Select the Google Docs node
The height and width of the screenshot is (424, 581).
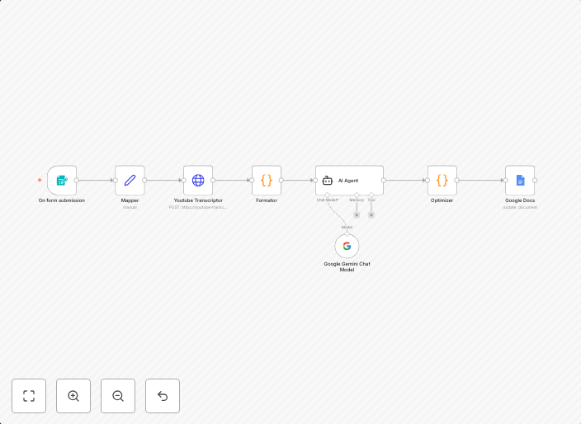tap(520, 180)
